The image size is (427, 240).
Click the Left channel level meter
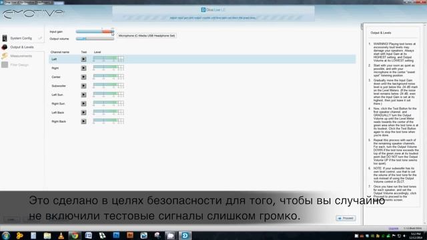(108, 59)
